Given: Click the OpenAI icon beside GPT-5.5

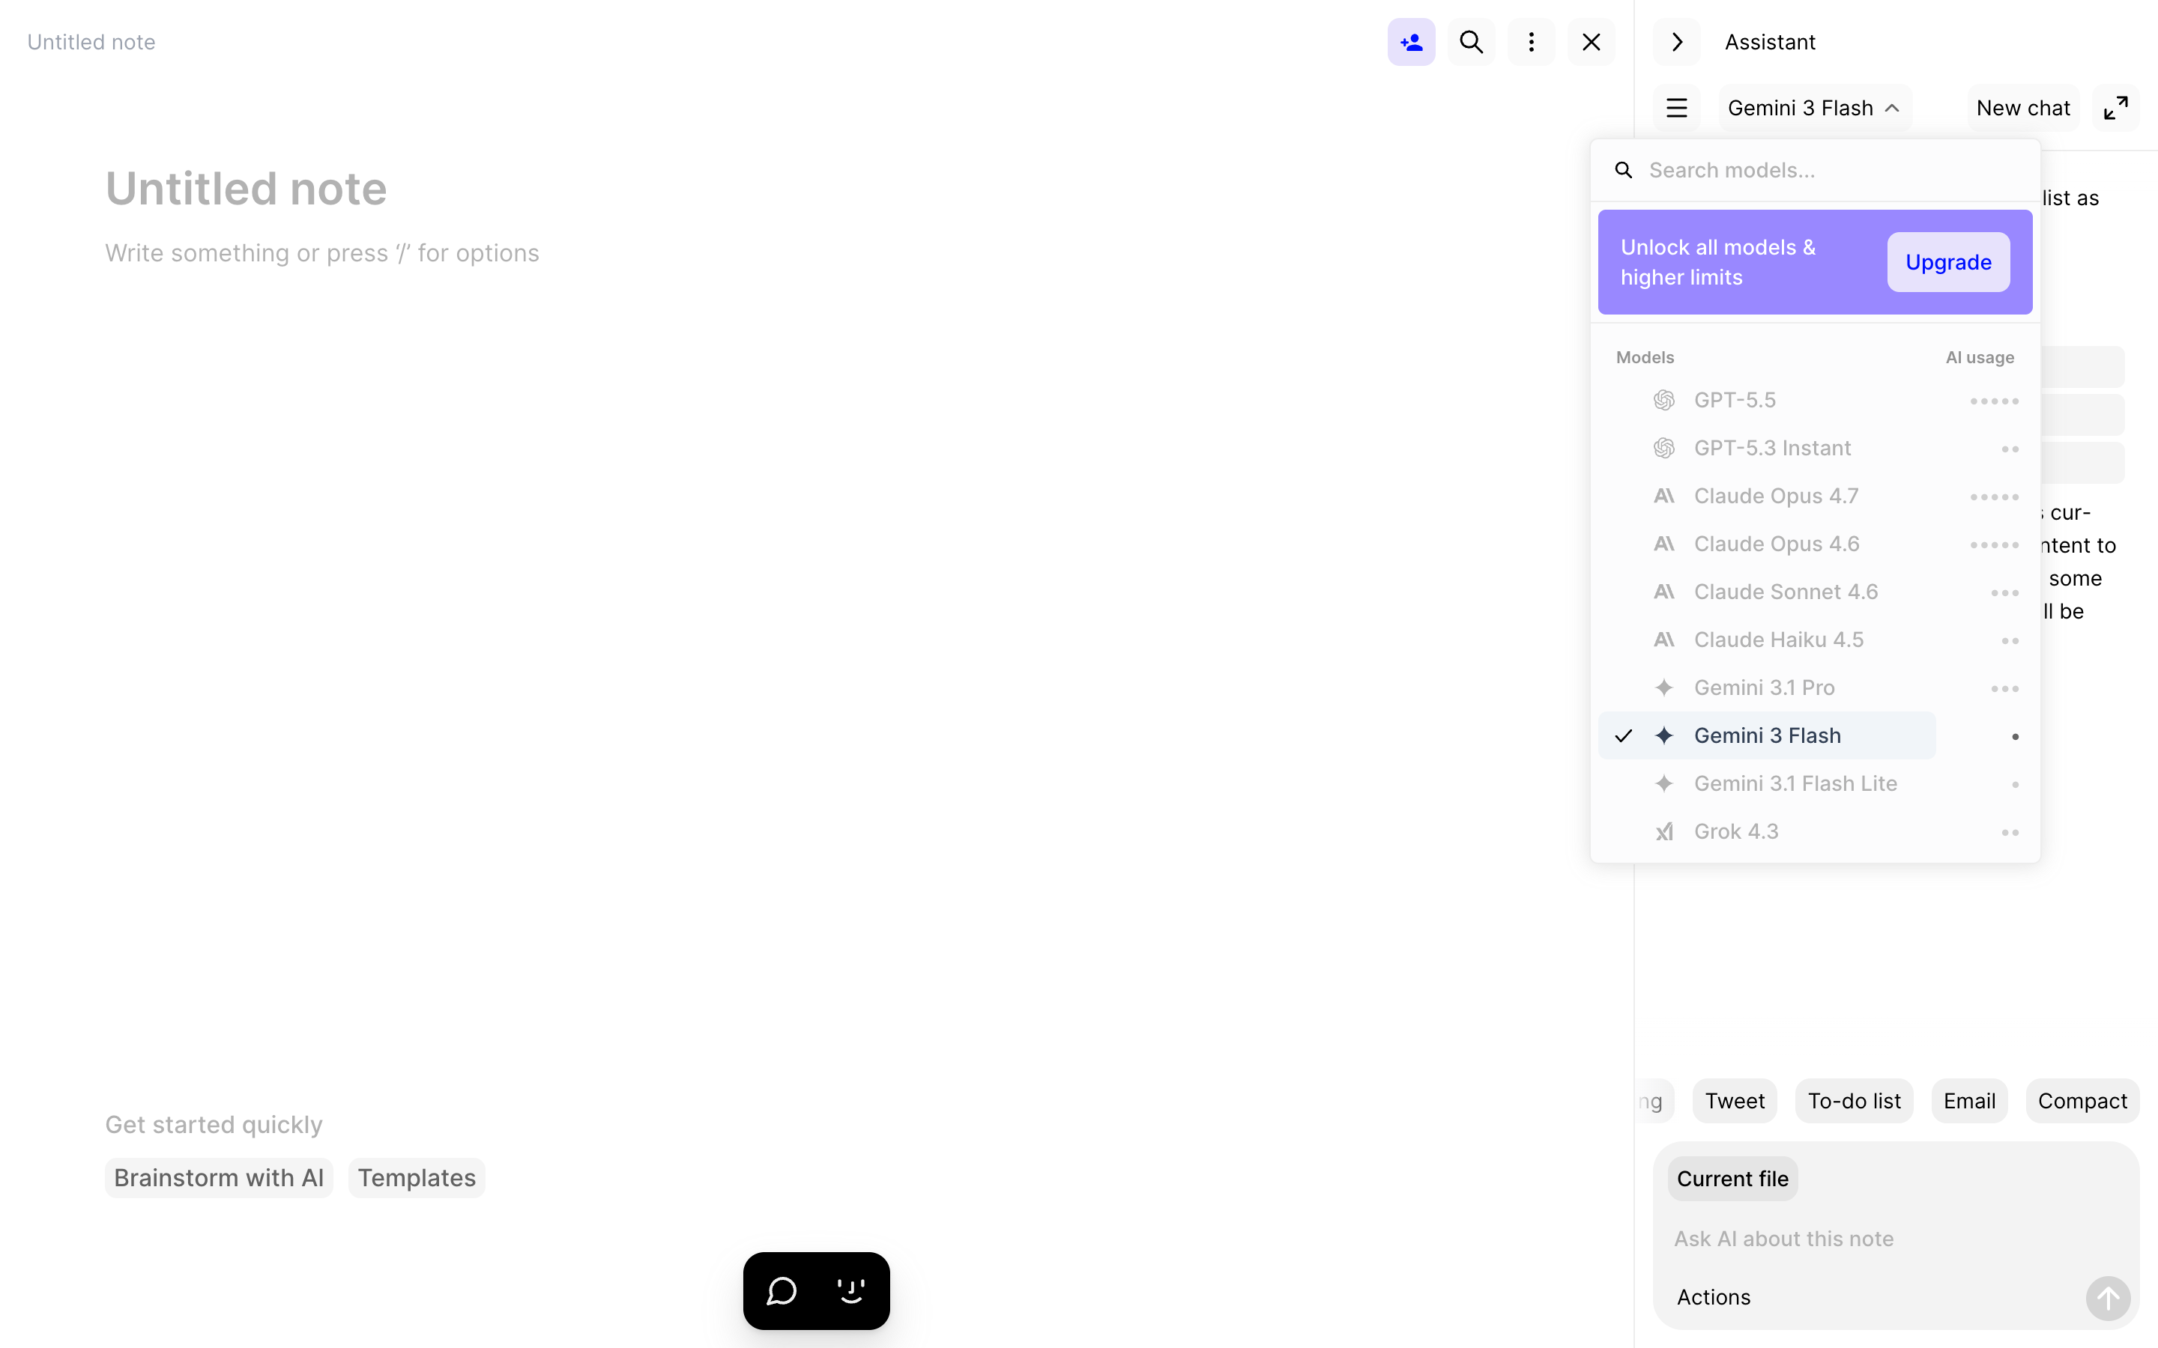Looking at the screenshot, I should pyautogui.click(x=1663, y=401).
